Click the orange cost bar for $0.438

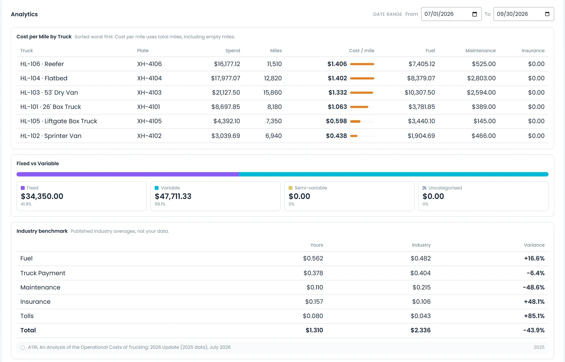click(x=354, y=136)
